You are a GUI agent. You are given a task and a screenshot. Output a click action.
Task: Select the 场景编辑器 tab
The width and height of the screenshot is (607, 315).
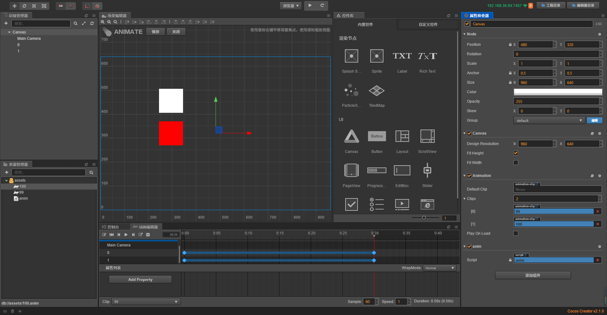114,15
